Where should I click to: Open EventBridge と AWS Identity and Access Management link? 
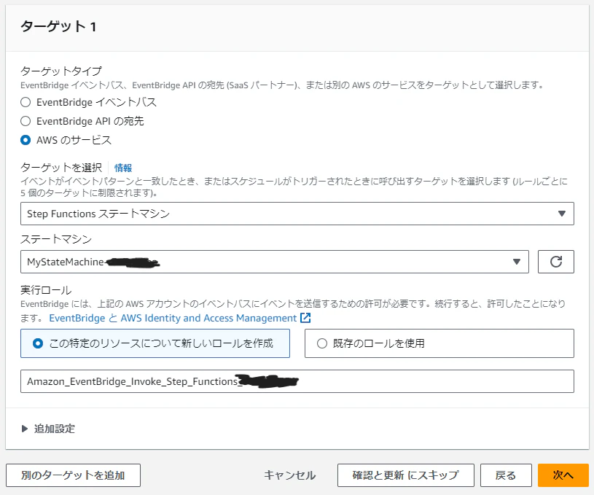tap(173, 318)
